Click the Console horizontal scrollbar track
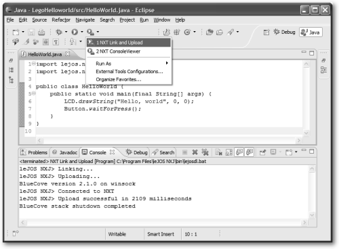The image size is (339, 249). coord(165,223)
